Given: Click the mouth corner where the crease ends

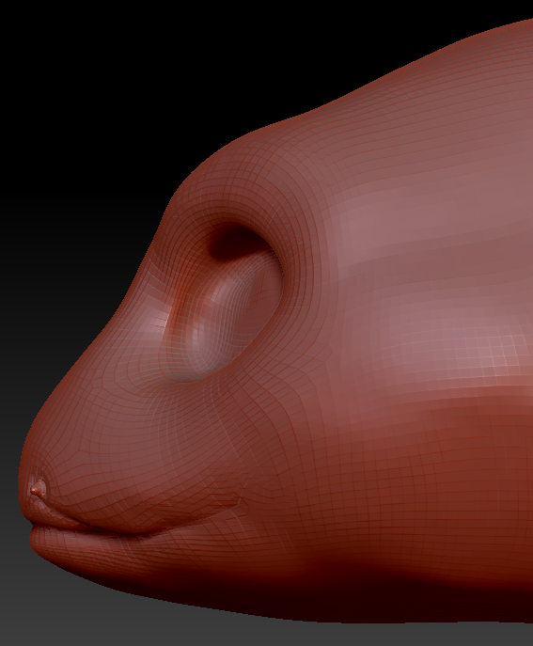Looking at the screenshot, I should (237, 503).
